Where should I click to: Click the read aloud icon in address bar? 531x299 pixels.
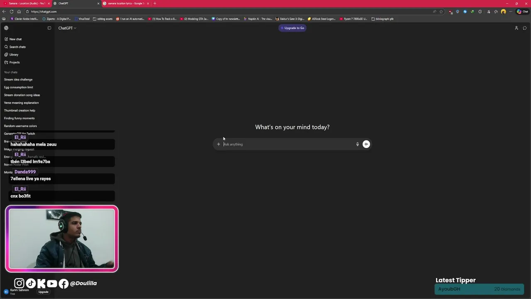click(x=434, y=12)
